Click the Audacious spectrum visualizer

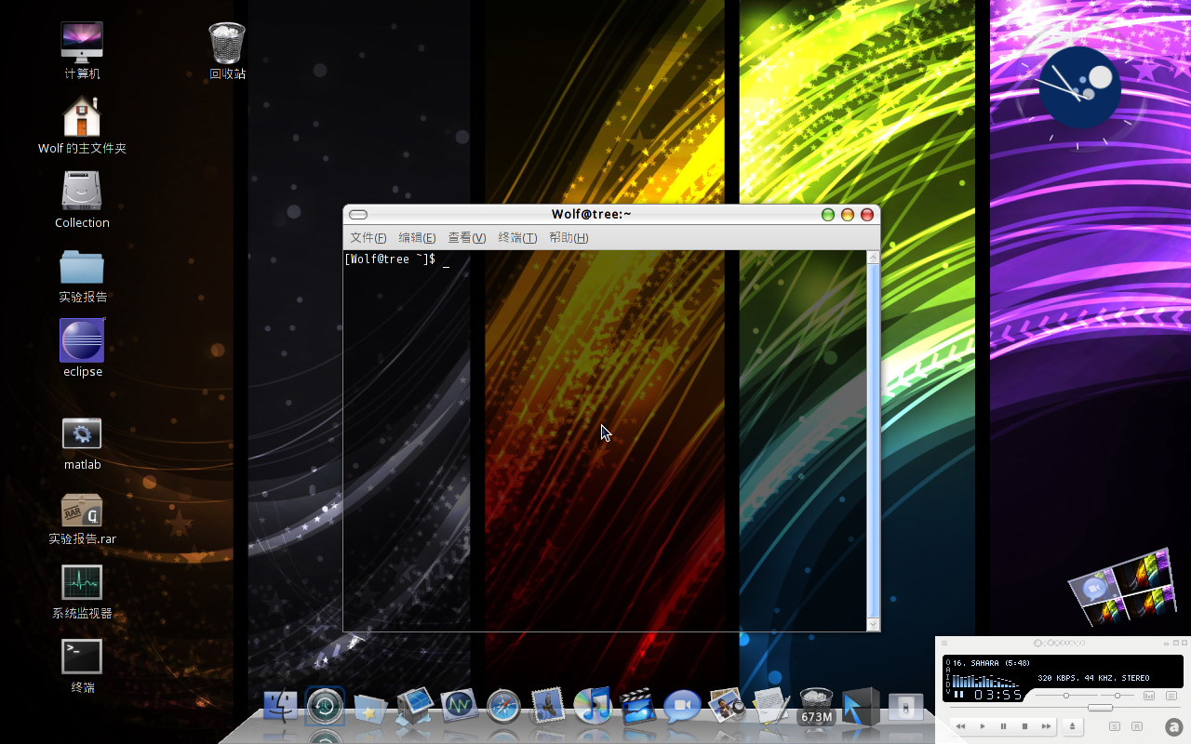pyautogui.click(x=985, y=681)
